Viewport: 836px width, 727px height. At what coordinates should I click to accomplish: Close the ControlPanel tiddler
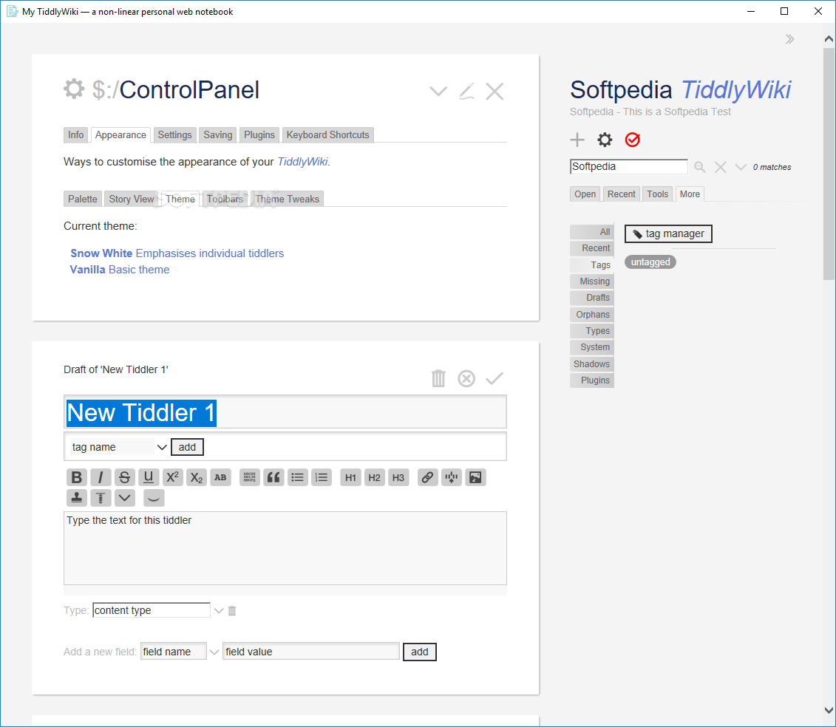[x=495, y=91]
